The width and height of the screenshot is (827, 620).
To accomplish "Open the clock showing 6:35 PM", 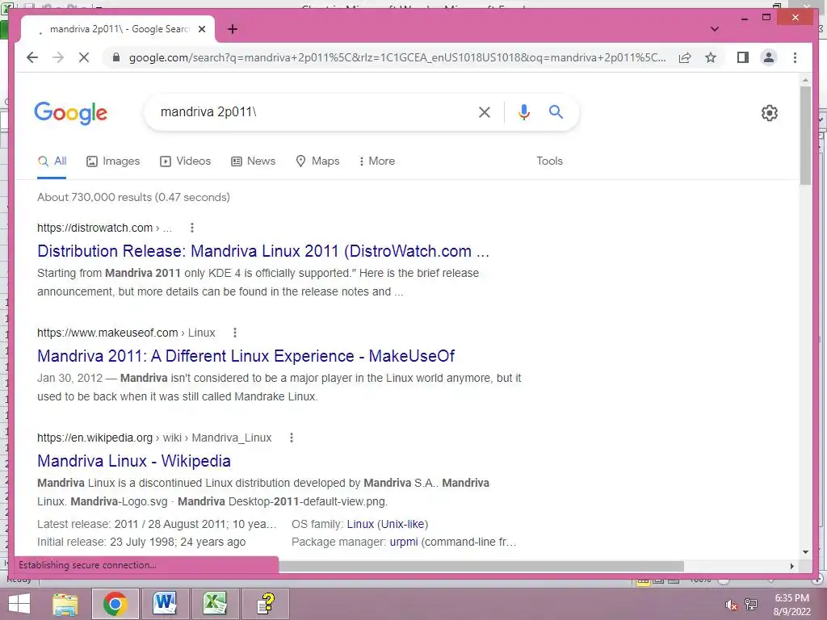I will (791, 605).
